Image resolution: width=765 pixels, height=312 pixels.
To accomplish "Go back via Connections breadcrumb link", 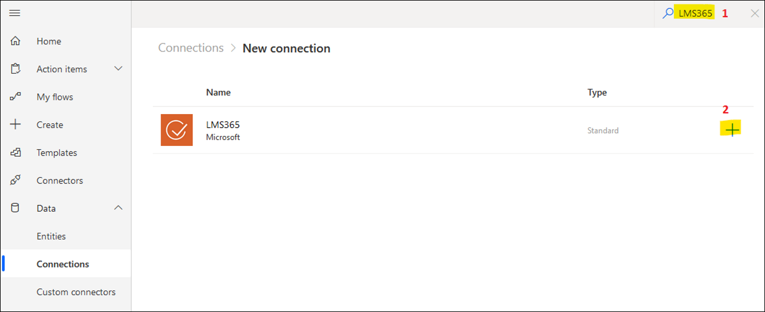I will click(191, 48).
